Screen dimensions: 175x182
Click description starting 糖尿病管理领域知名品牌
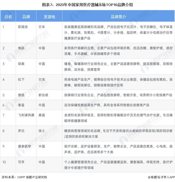(118, 134)
